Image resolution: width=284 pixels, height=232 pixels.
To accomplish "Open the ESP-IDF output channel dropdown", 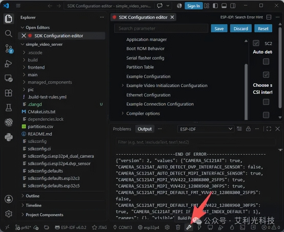I will click(206, 129).
